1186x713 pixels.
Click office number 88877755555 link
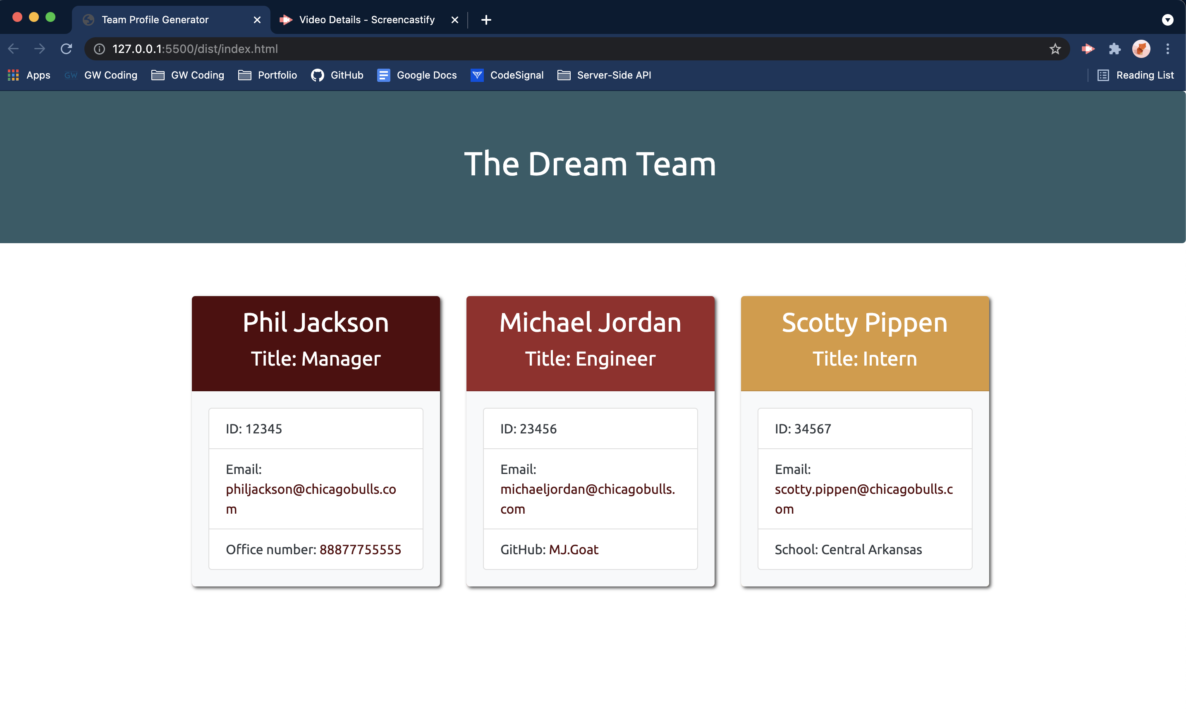[360, 549]
